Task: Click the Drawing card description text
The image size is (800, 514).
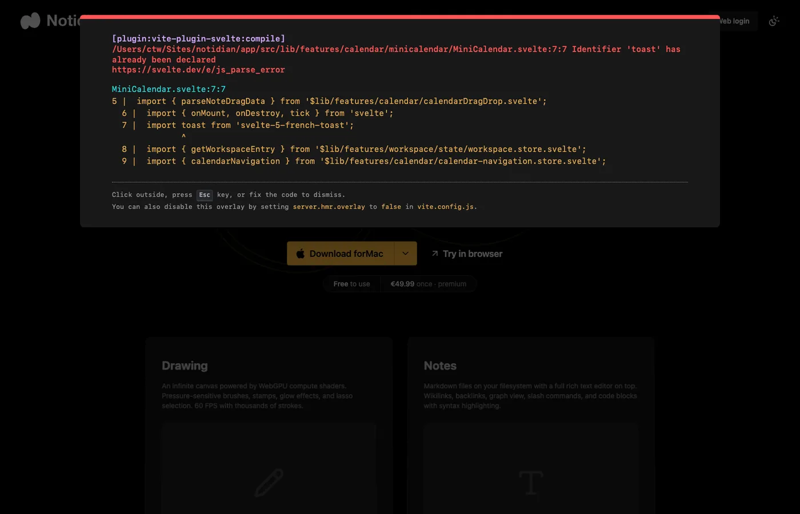Action: (257, 396)
